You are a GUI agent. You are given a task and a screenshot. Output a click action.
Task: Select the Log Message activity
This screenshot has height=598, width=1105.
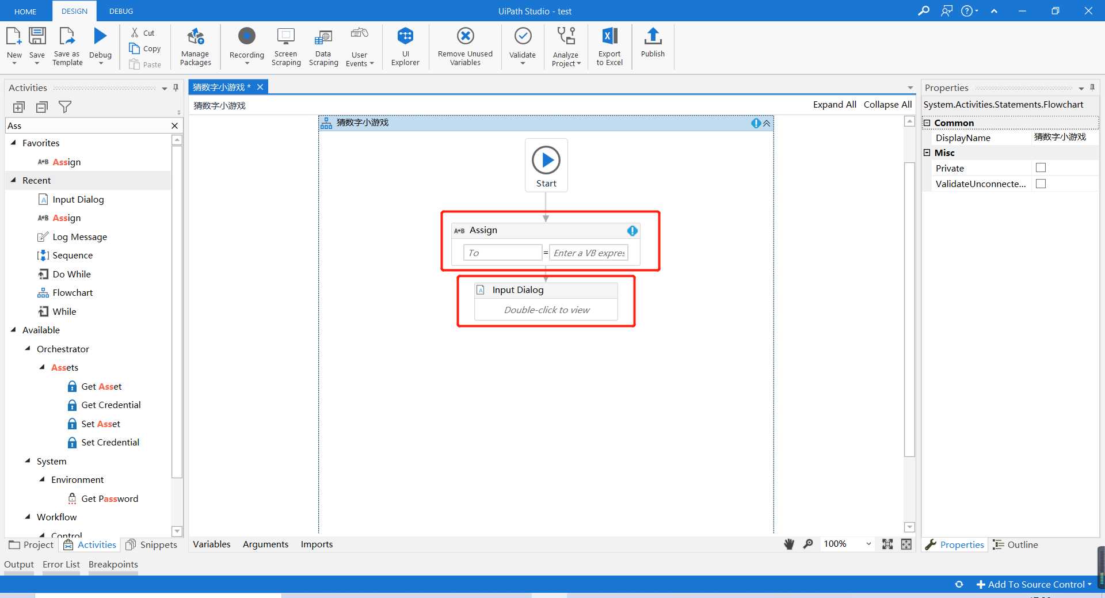tap(73, 237)
